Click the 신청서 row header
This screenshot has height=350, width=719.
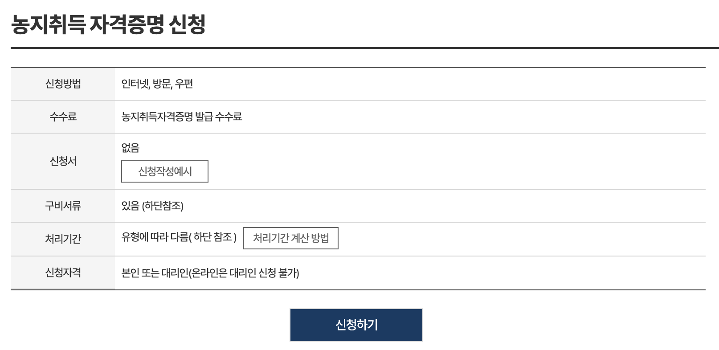point(62,161)
